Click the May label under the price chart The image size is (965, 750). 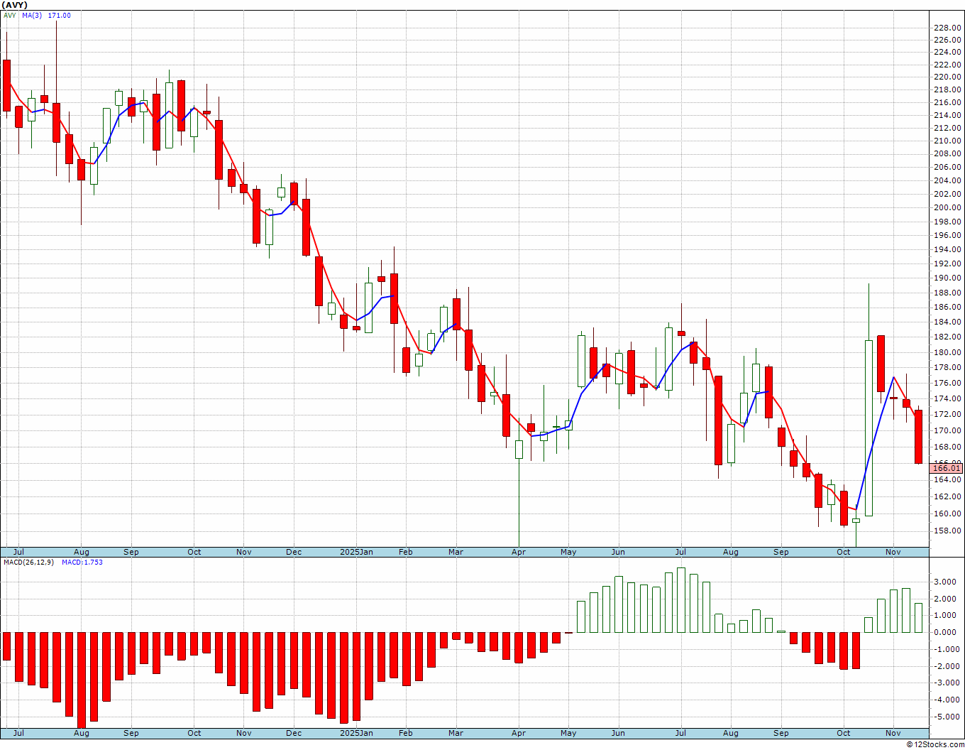pyautogui.click(x=568, y=552)
